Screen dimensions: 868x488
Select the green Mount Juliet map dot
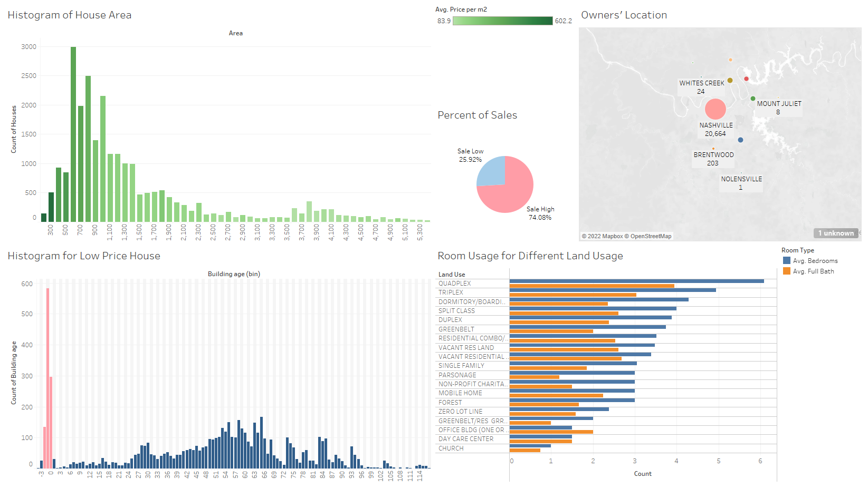pos(753,99)
